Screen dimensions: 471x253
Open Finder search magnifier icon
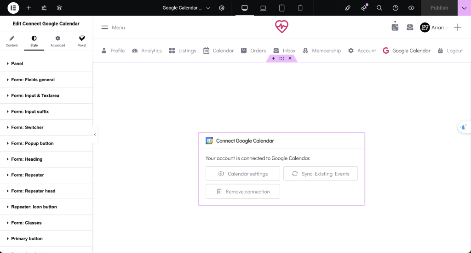click(x=379, y=8)
